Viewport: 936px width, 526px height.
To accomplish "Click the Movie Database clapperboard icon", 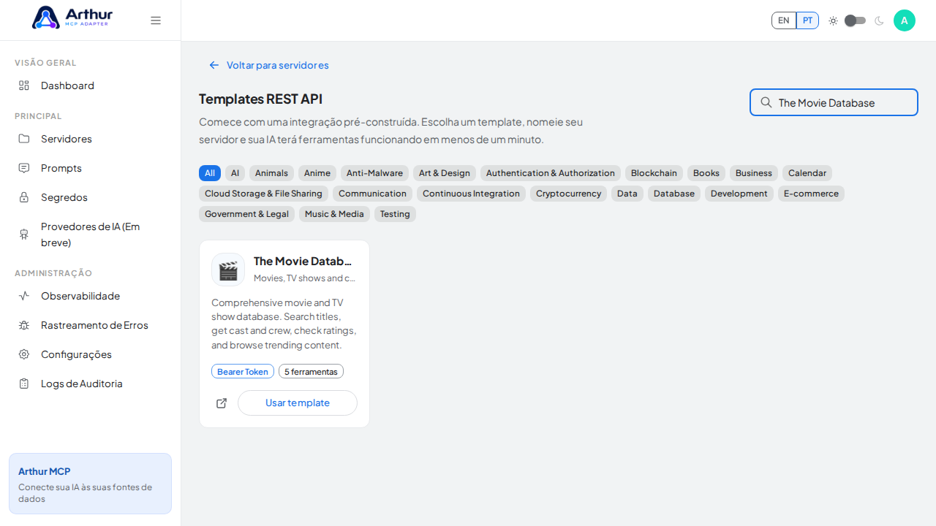I will coord(228,270).
